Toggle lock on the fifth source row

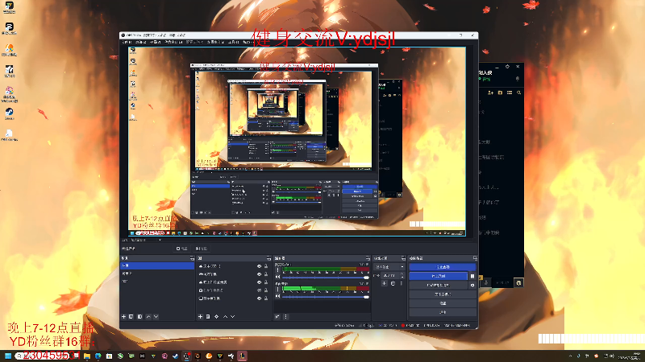click(266, 298)
